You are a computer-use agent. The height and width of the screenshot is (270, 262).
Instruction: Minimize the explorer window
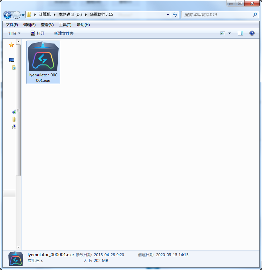(x=231, y=3)
